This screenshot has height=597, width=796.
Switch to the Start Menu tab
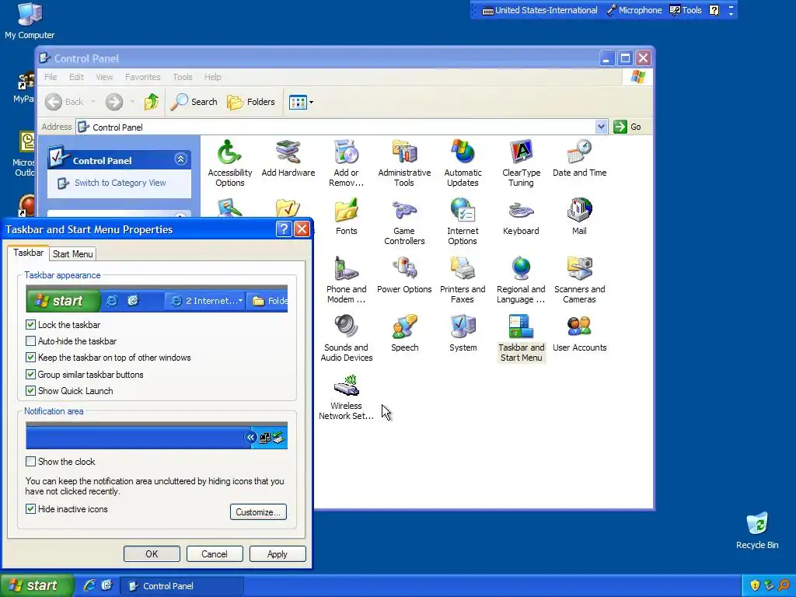[x=72, y=254]
